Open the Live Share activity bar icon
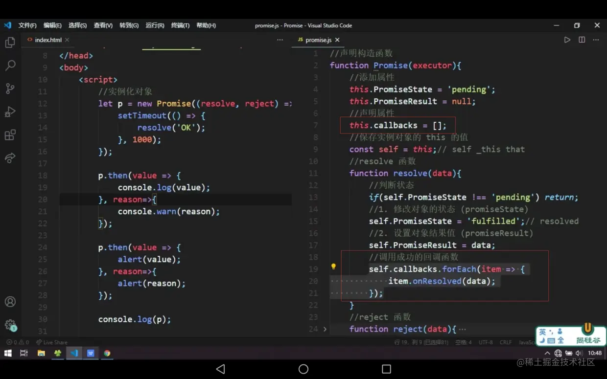 pos(10,158)
